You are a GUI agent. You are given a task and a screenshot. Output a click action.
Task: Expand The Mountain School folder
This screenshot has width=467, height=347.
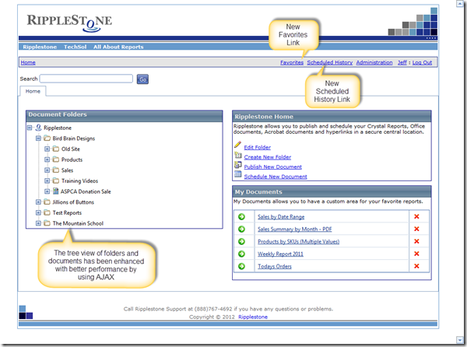(38, 223)
